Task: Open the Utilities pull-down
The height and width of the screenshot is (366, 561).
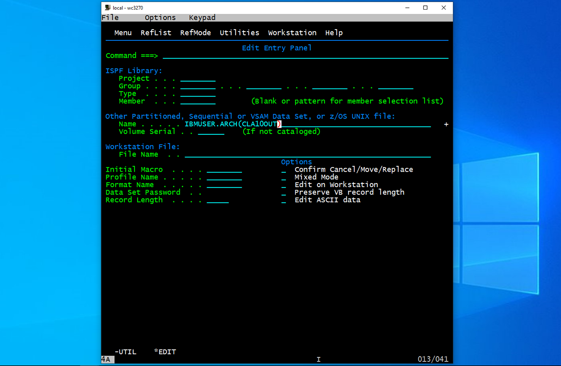Action: coord(239,33)
